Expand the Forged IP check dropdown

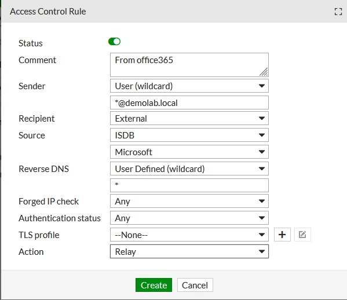pos(189,201)
